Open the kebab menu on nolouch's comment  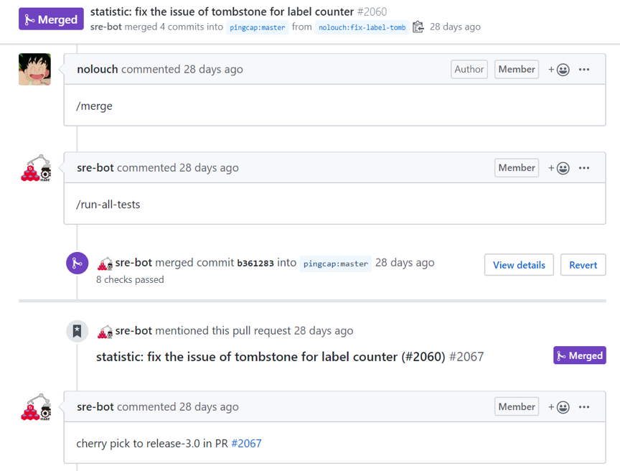point(584,69)
